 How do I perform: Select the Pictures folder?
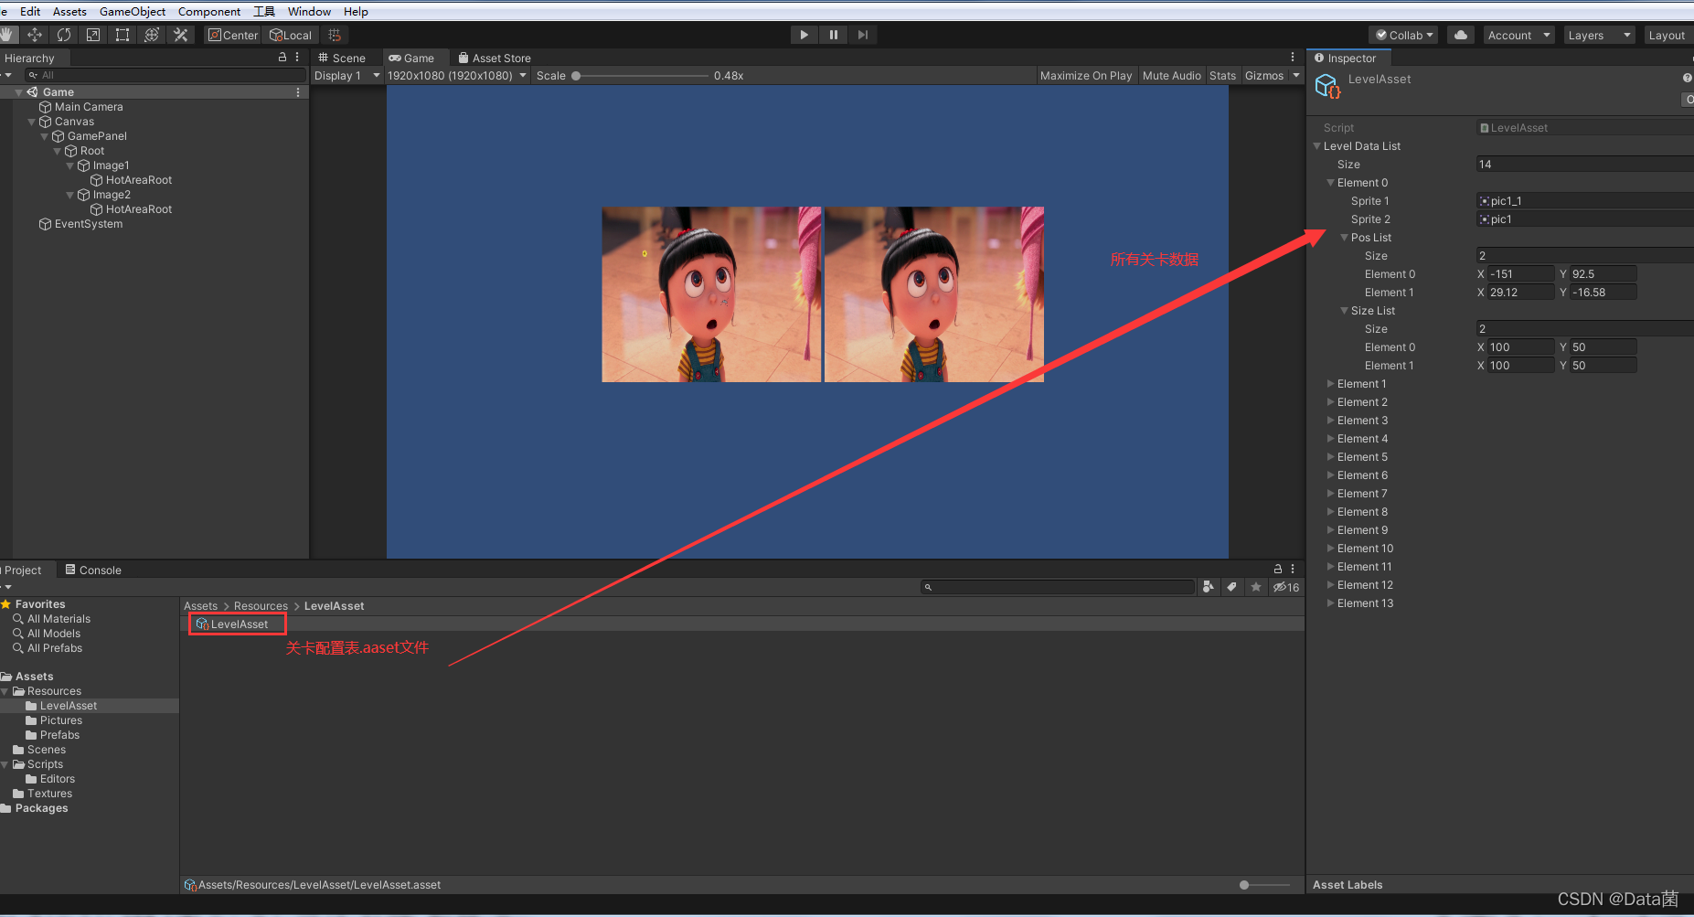(x=60, y=720)
